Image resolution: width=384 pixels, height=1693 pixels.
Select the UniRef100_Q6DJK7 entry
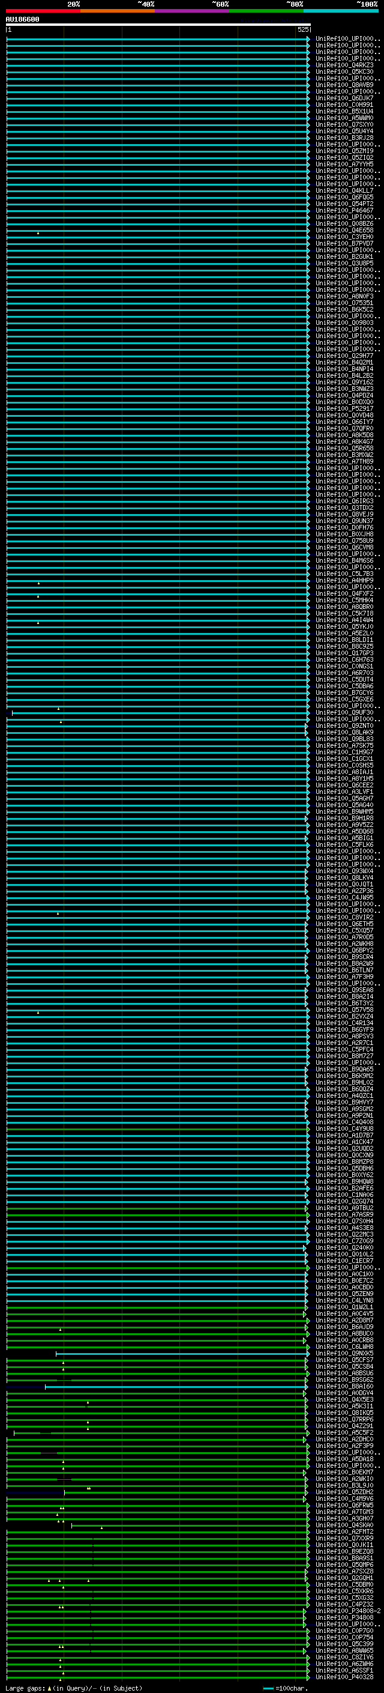click(x=344, y=98)
